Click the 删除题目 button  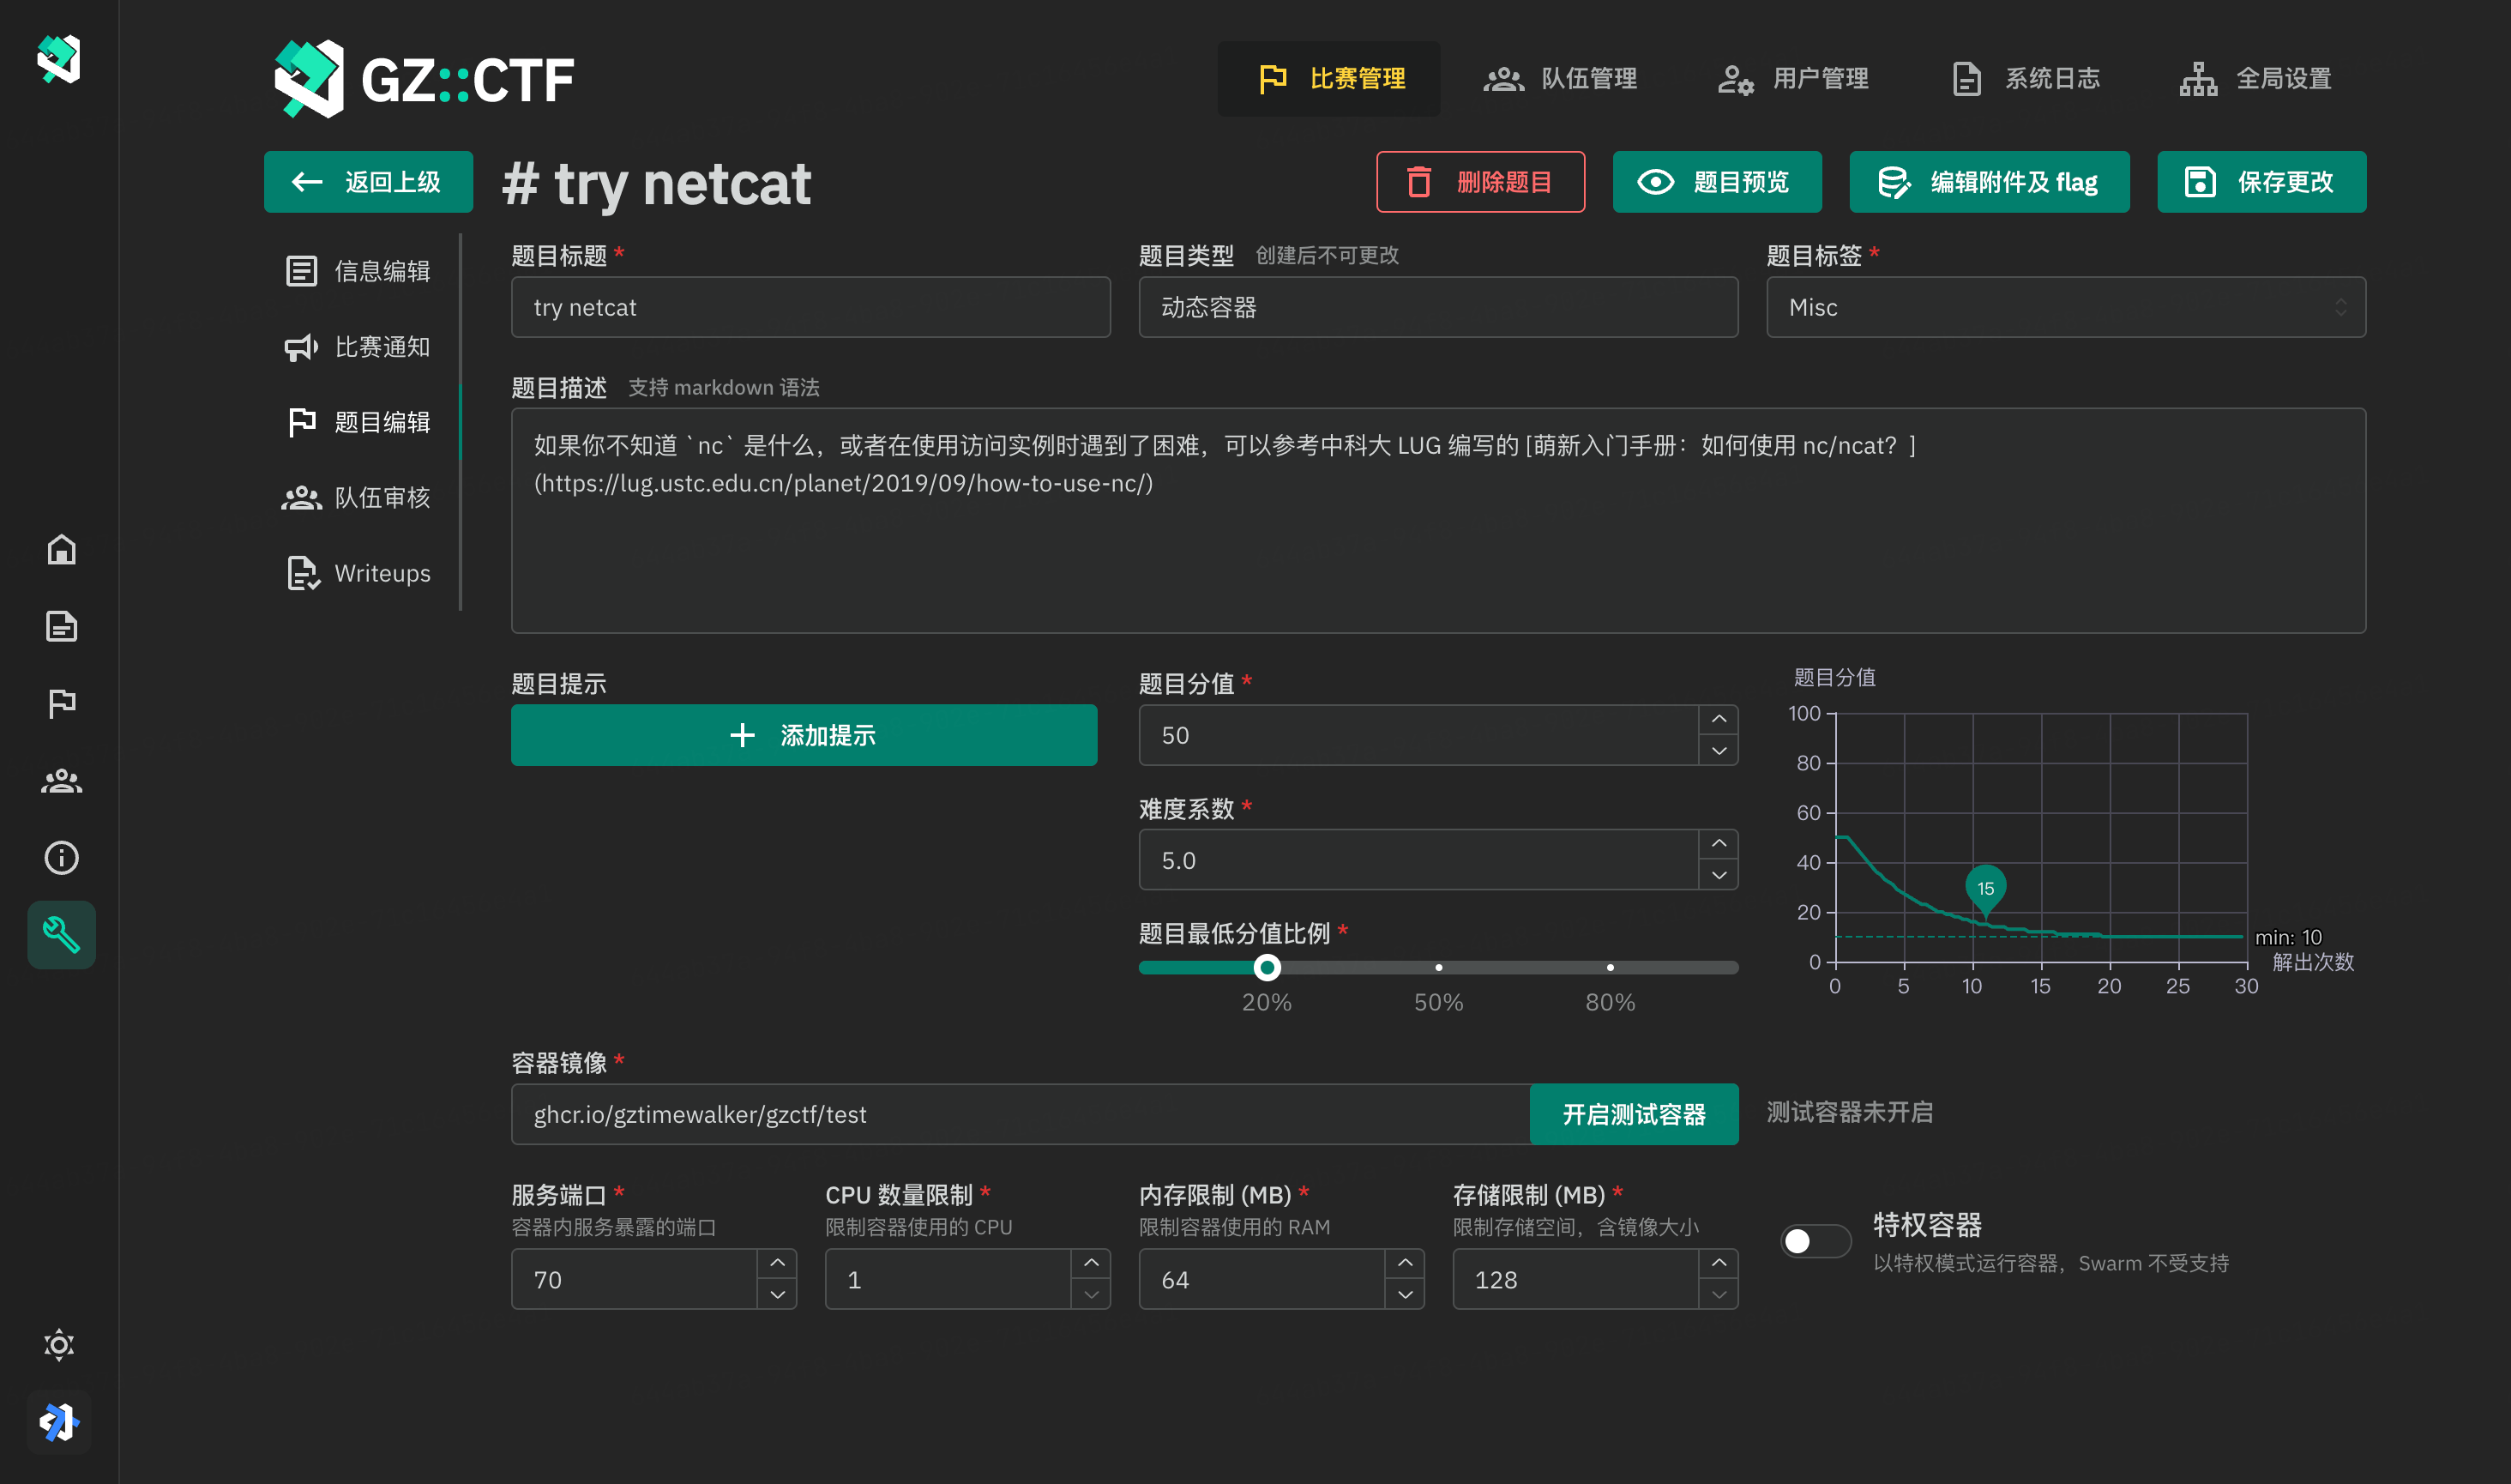pos(1479,182)
